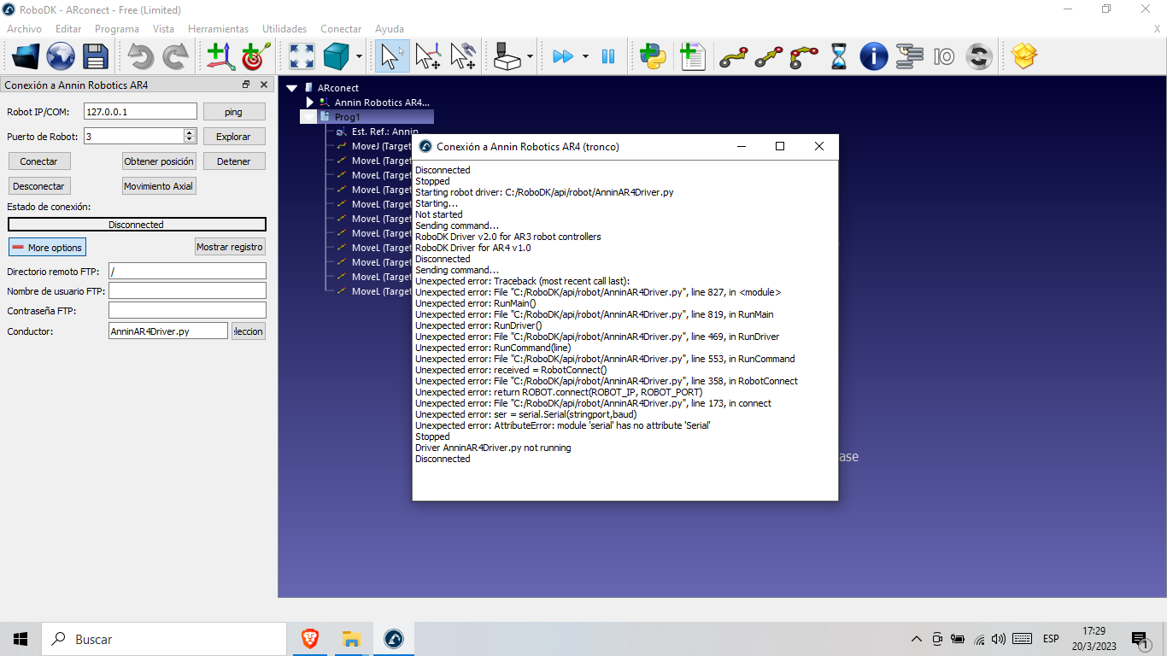This screenshot has width=1167, height=656.
Task: Click the Add Reference Frame icon
Action: [x=220, y=56]
